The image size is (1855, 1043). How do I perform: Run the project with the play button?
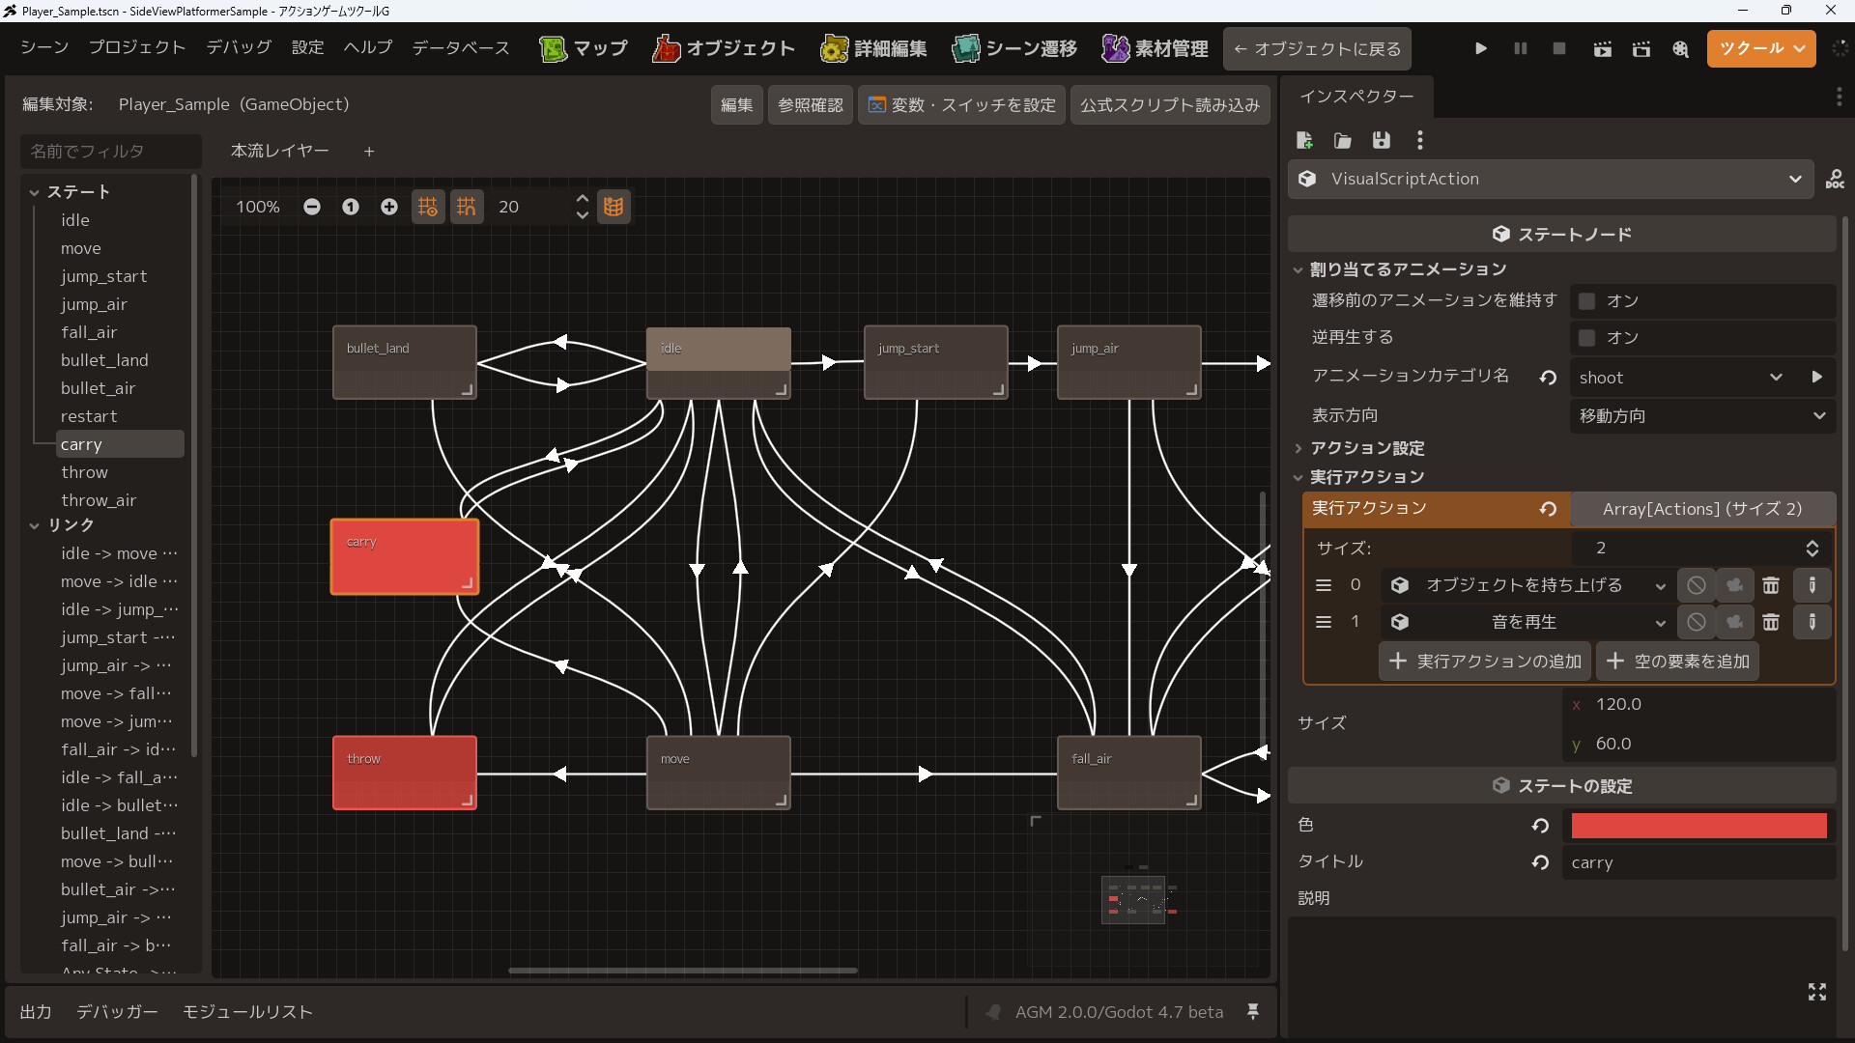click(1481, 48)
